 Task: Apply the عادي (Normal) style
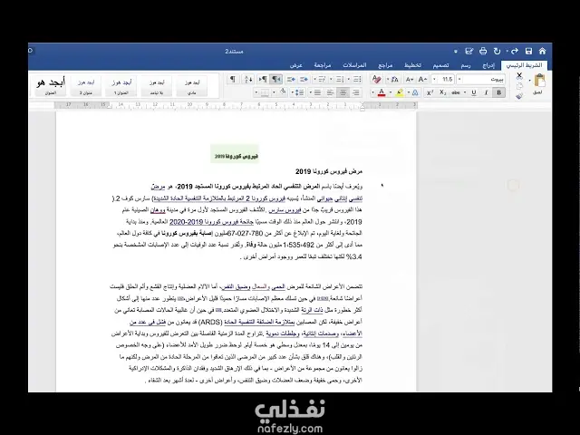(x=191, y=87)
